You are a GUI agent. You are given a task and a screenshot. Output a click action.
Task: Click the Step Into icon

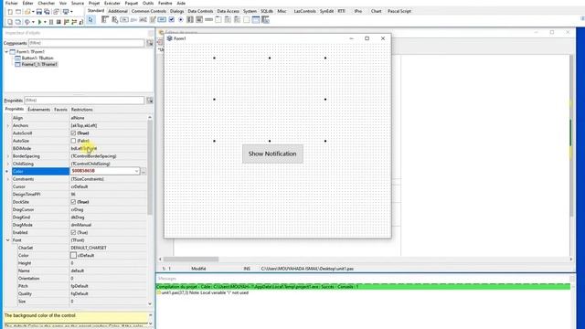click(67, 22)
